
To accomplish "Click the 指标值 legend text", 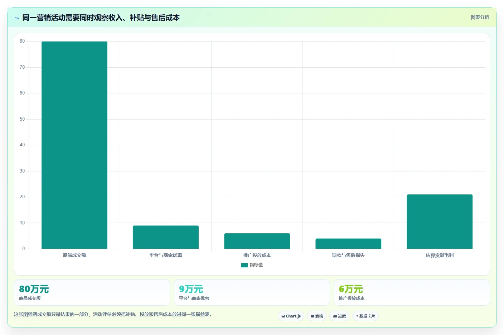I will [x=256, y=265].
